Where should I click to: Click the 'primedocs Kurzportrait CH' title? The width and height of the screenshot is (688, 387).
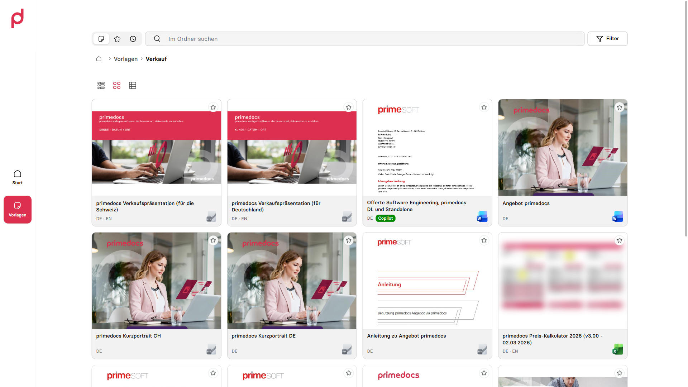click(x=128, y=336)
